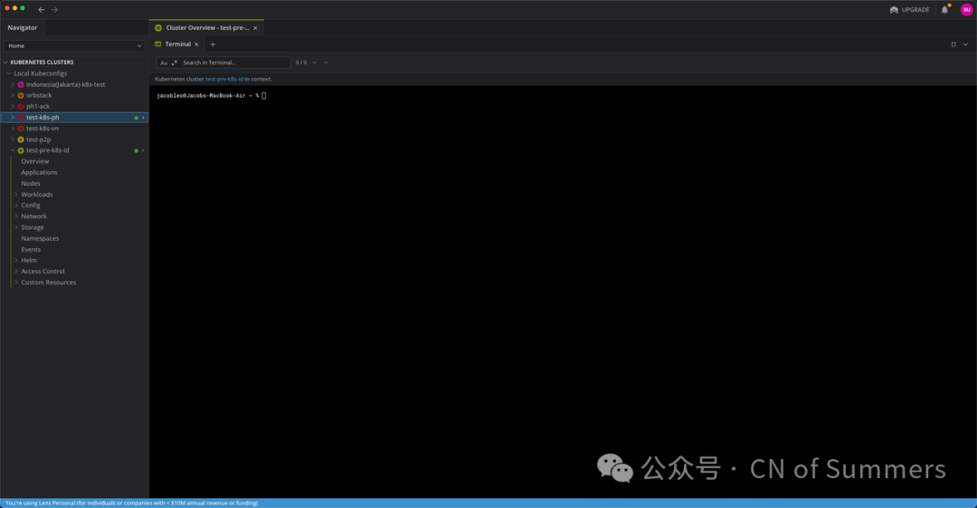Open the Home dropdown in Navigator
977x508 pixels.
(74, 45)
